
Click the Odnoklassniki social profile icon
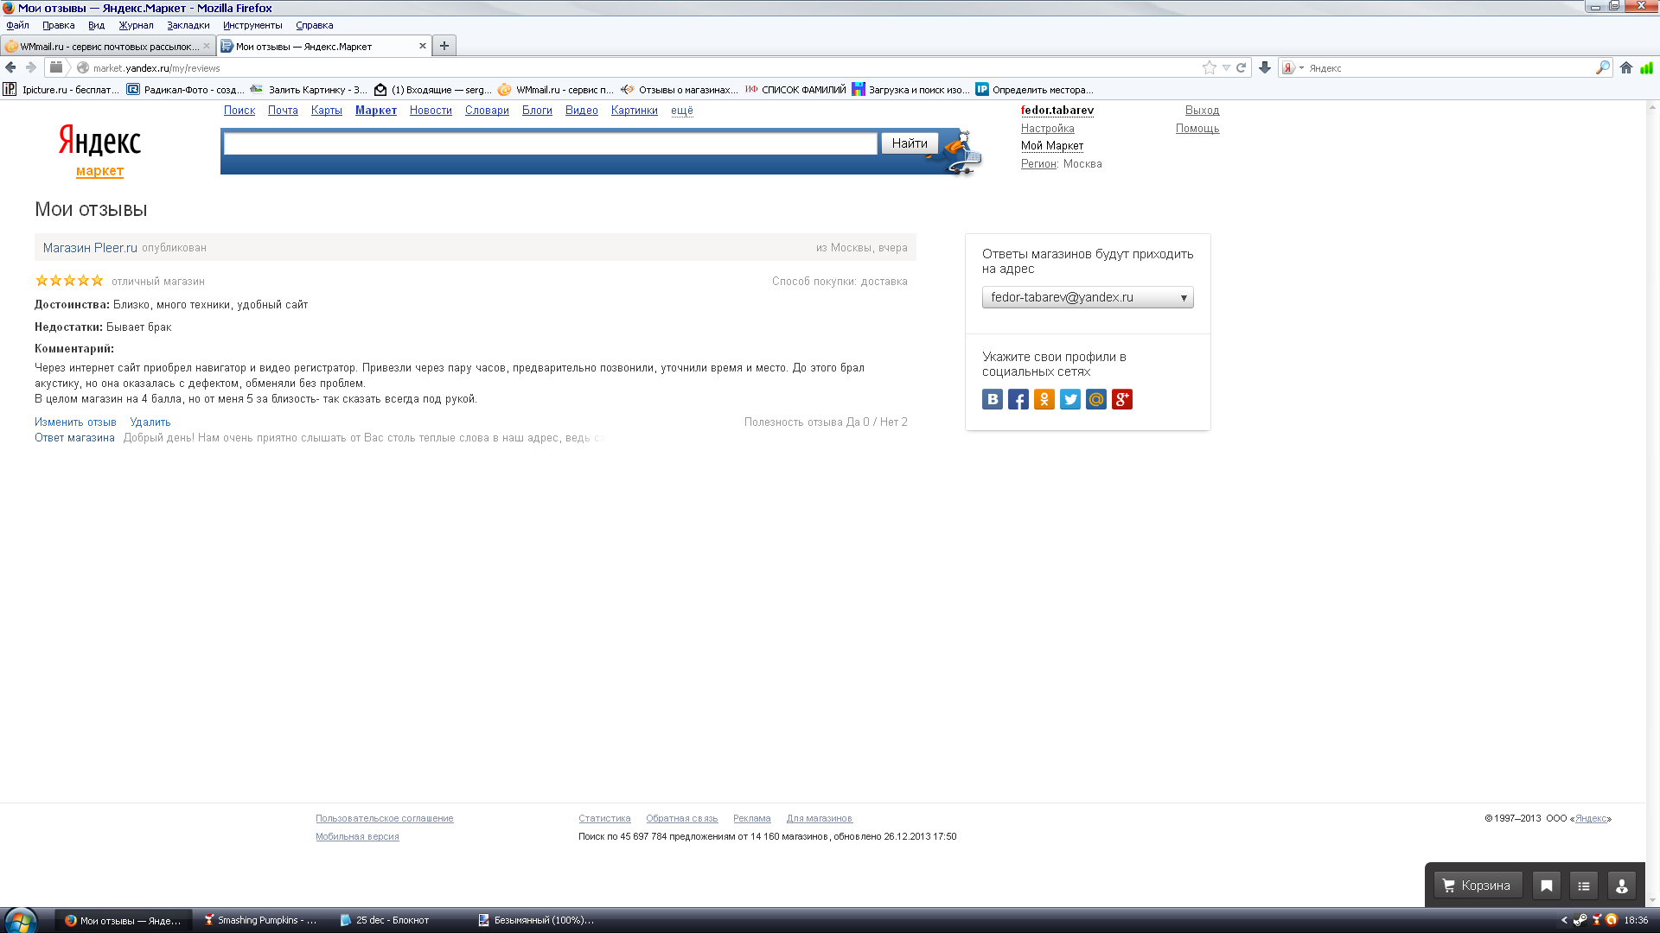pyautogui.click(x=1044, y=399)
